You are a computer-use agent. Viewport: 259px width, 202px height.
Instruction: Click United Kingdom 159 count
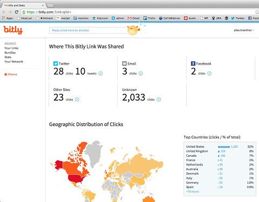(x=223, y=151)
